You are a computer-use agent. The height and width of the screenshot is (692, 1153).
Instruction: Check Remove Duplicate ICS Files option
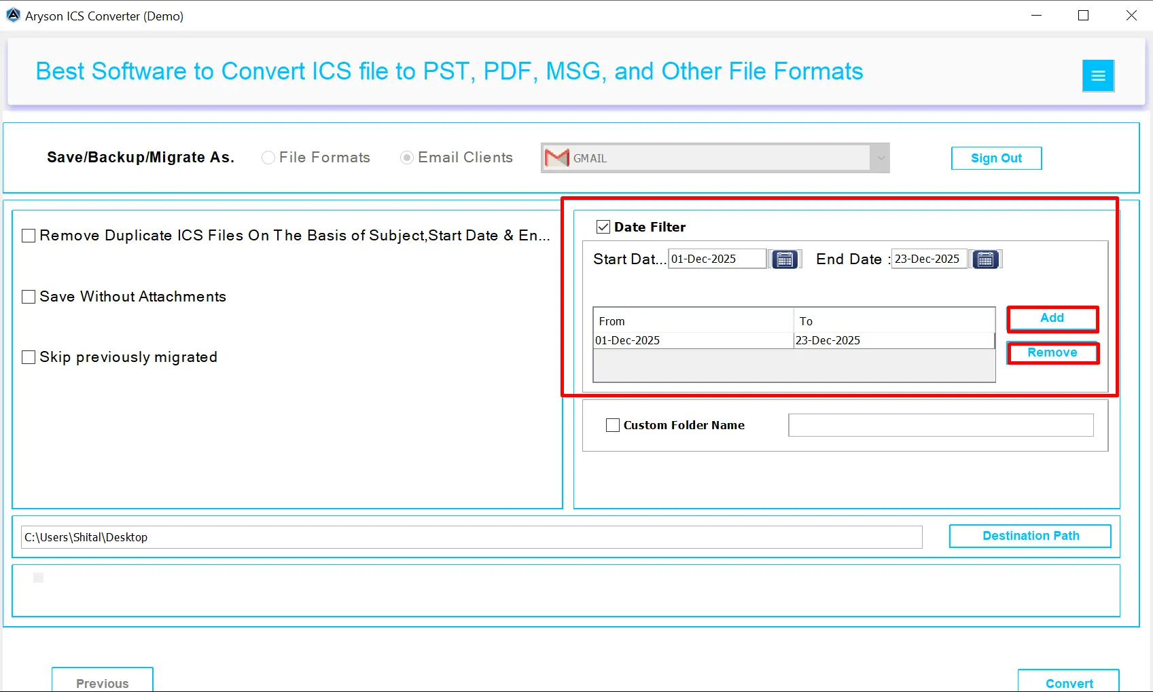[x=28, y=235]
